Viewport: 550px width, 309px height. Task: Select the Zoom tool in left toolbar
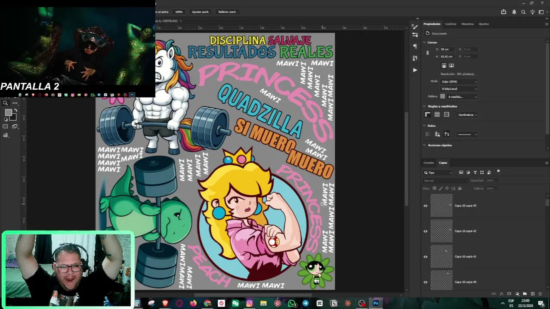[x=6, y=103]
